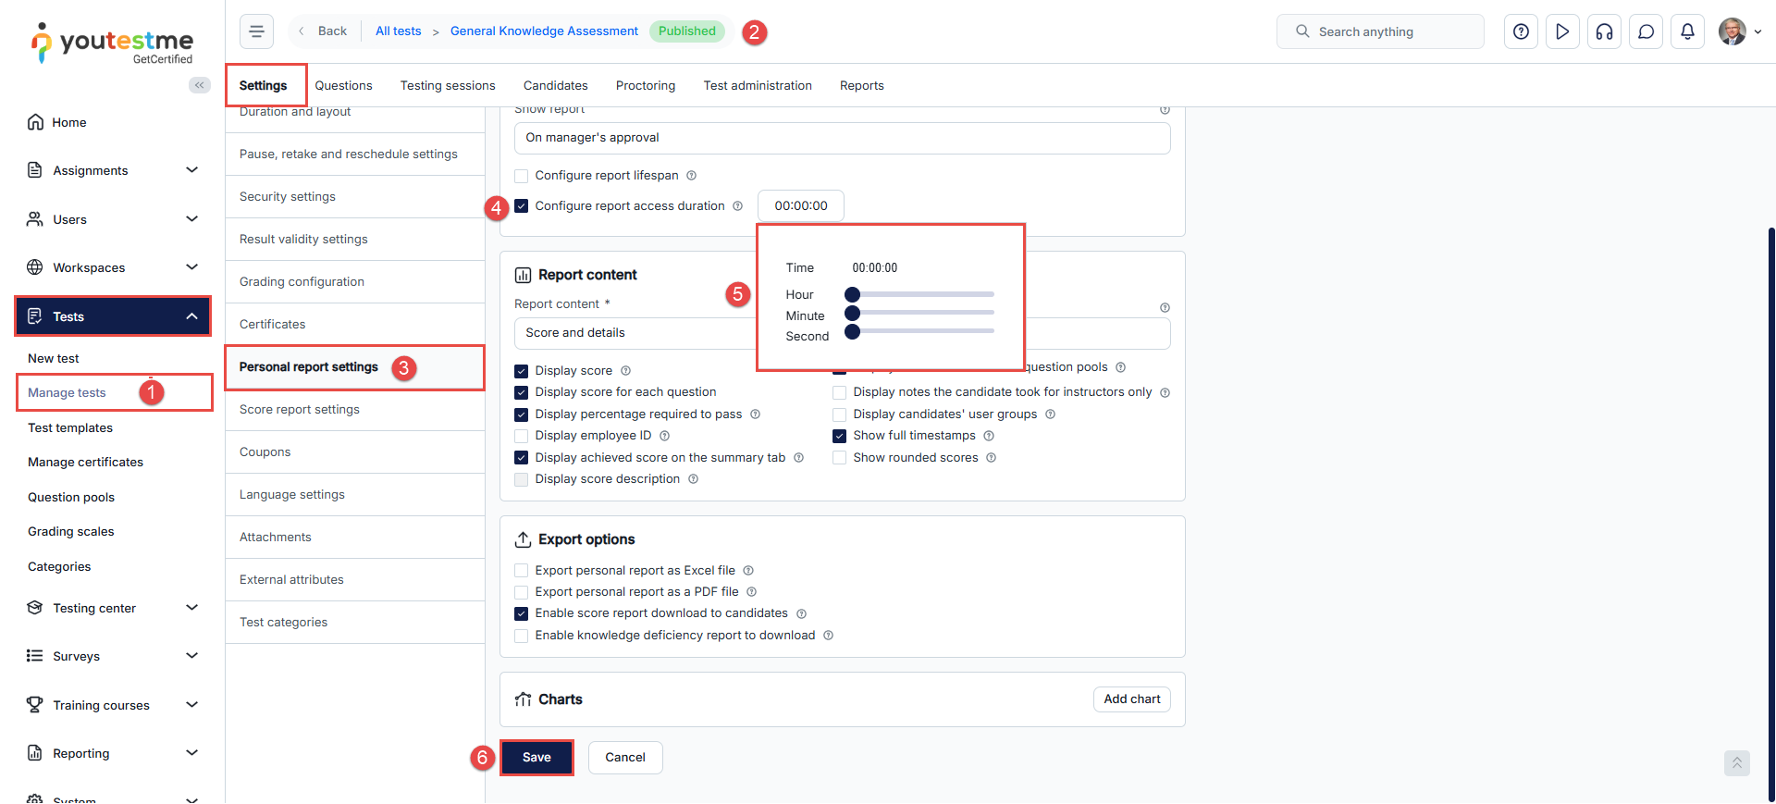Click the Search anything field
The image size is (1776, 804).
pyautogui.click(x=1380, y=31)
